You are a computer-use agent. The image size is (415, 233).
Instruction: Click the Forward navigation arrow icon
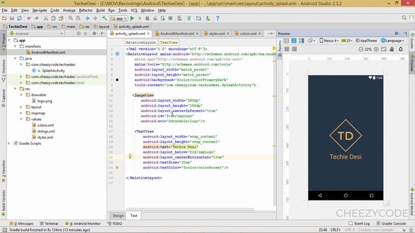click(x=95, y=18)
